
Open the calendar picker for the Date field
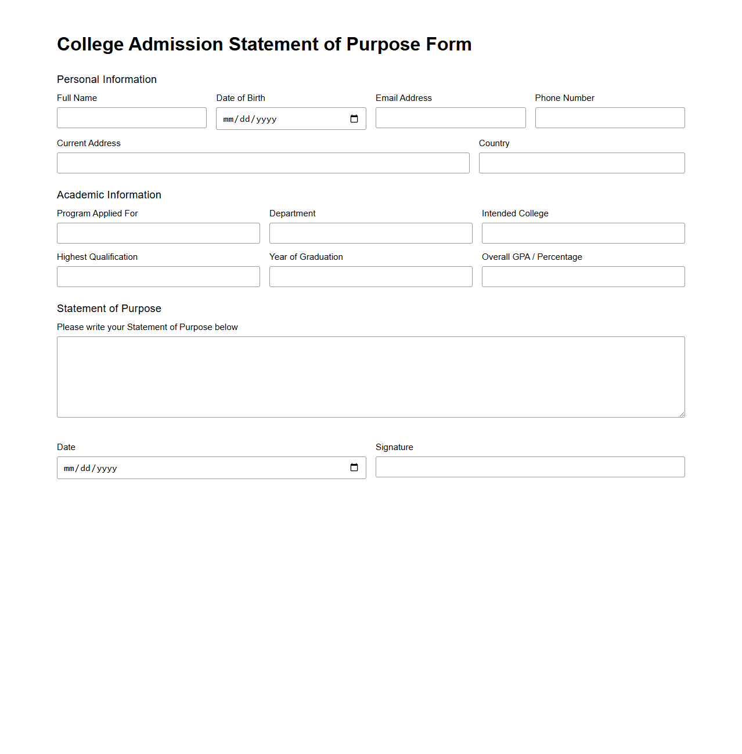354,467
